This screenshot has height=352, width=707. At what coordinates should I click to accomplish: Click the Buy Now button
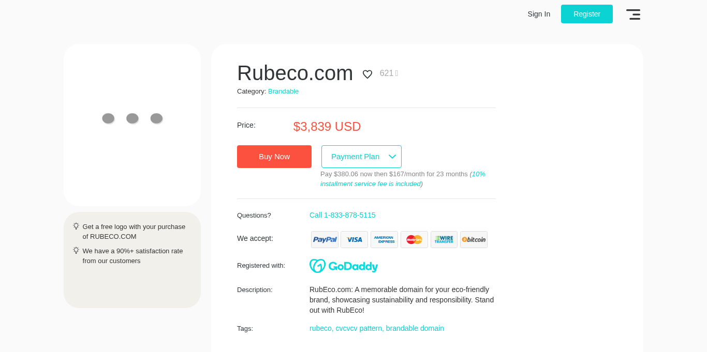point(274,157)
